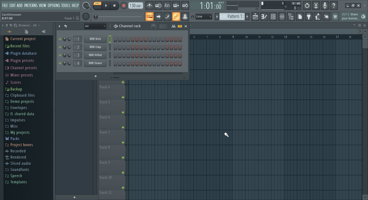Toggle link/multilink to controllers button

pos(176,17)
